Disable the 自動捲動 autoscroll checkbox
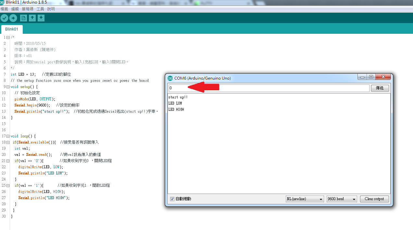 tap(172, 199)
